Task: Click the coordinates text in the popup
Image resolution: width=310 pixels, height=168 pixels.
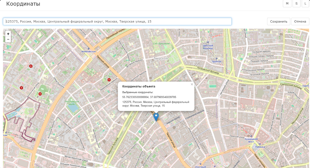Action: [149, 97]
